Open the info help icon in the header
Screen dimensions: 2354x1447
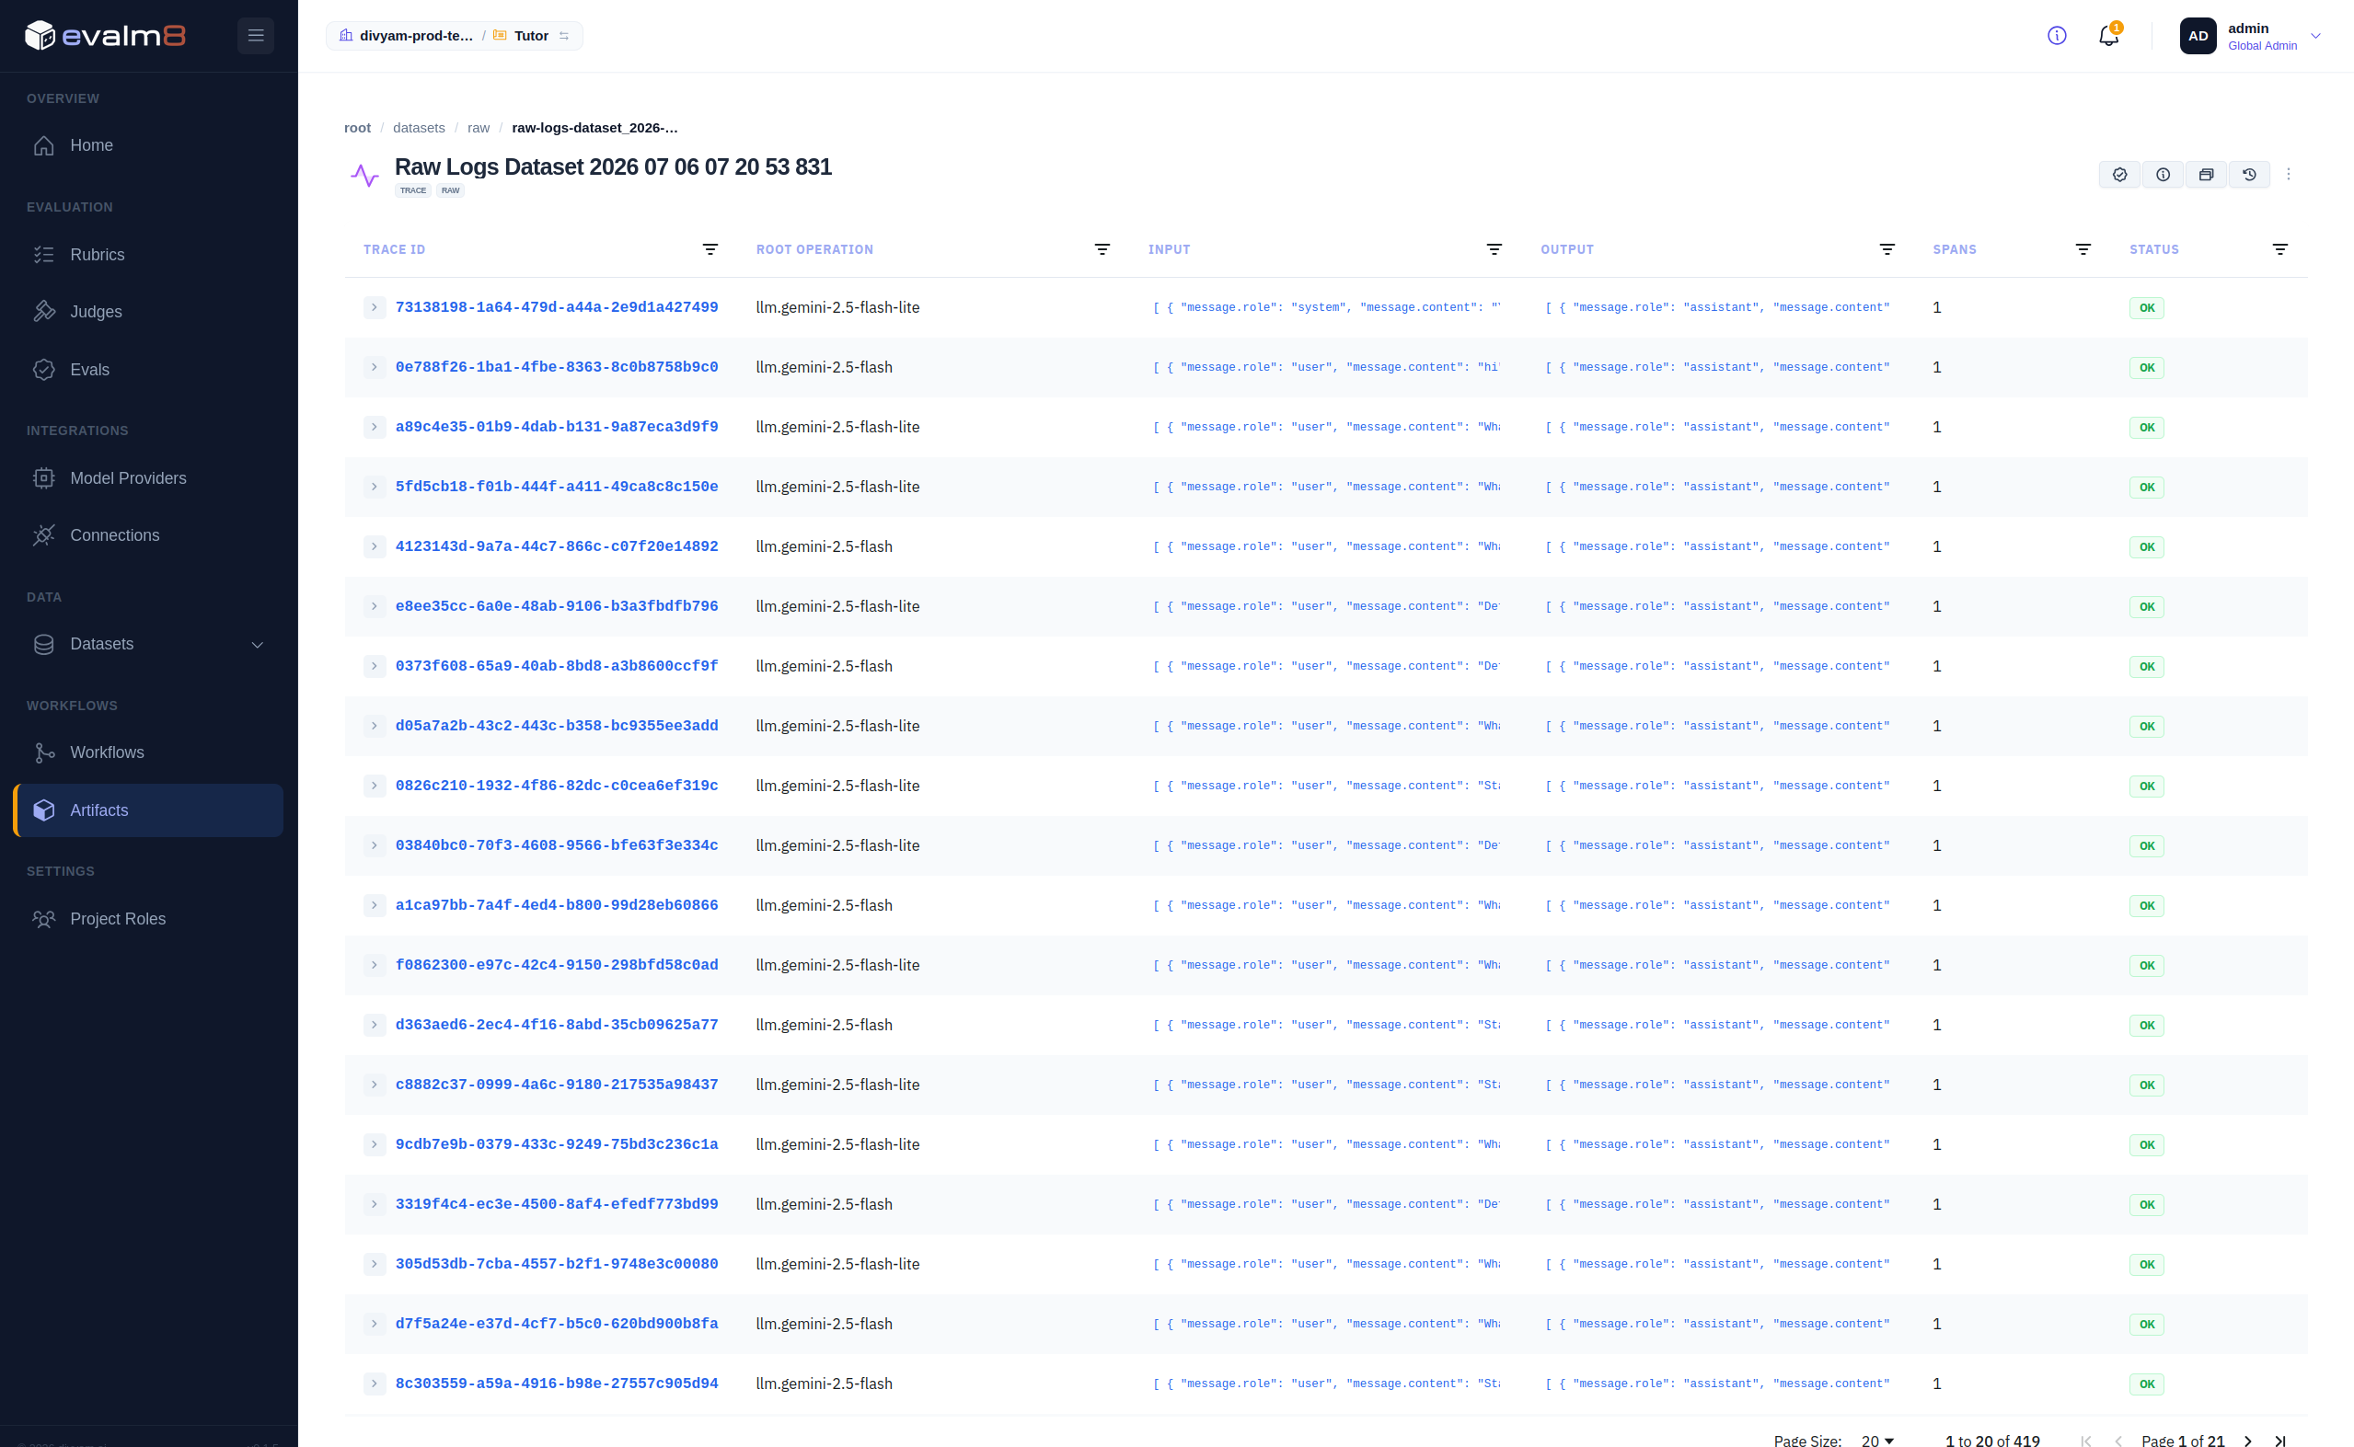click(2056, 35)
